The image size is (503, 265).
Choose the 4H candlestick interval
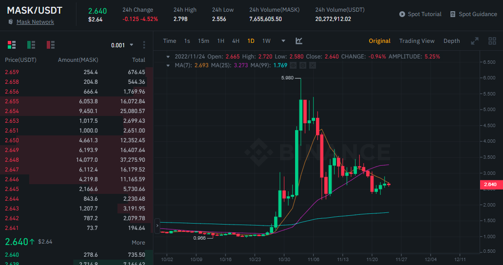tap(236, 41)
